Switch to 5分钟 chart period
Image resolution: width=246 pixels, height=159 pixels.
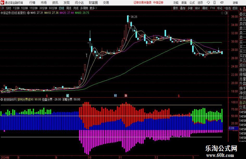coord(24,8)
